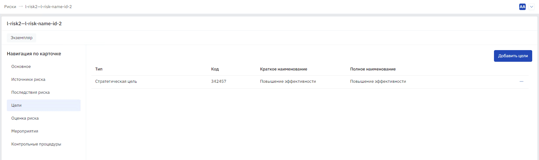Select the Экземпляр tab
The image size is (539, 160).
point(22,38)
